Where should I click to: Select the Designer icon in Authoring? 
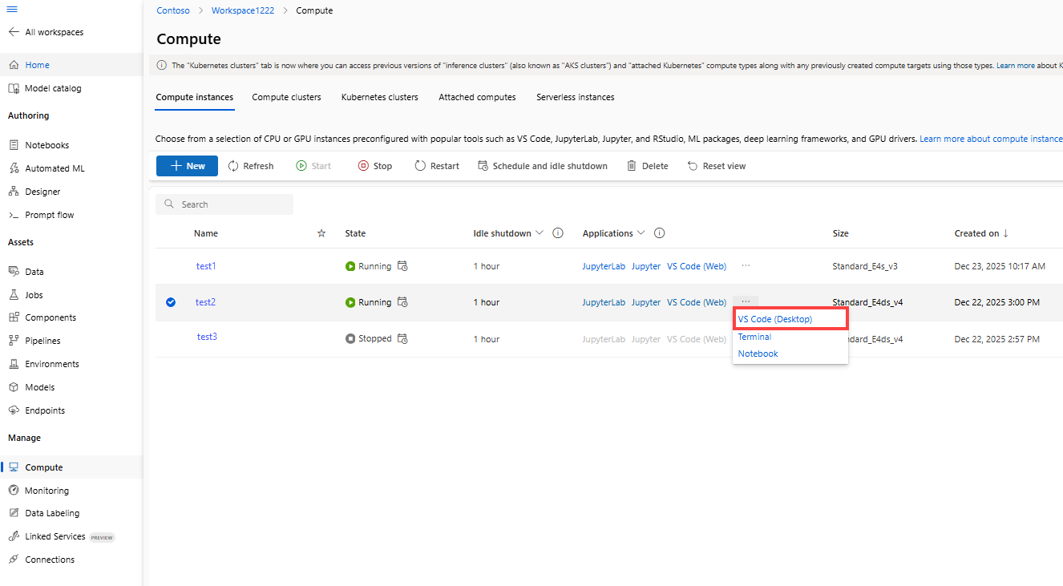tap(14, 191)
